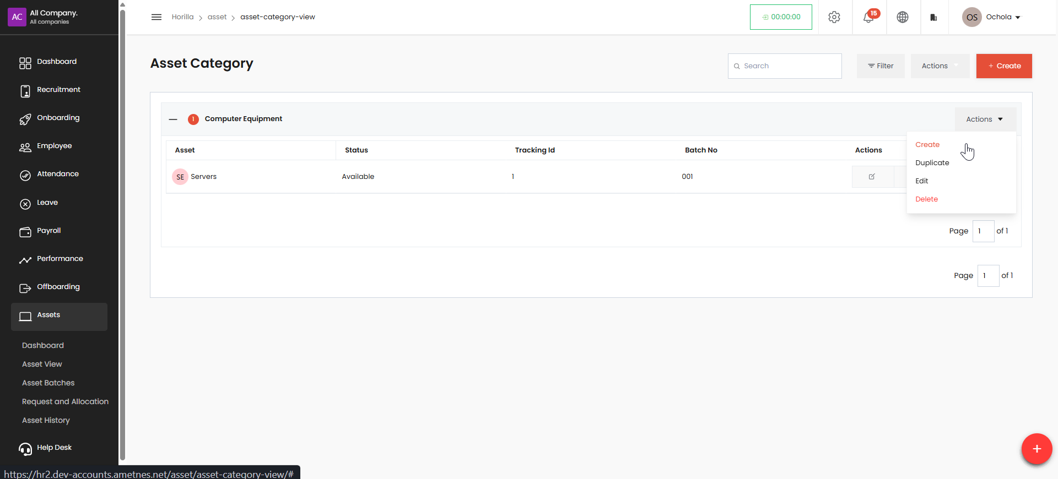Select Edit in the Actions menu
The image size is (1058, 479).
[x=922, y=181]
